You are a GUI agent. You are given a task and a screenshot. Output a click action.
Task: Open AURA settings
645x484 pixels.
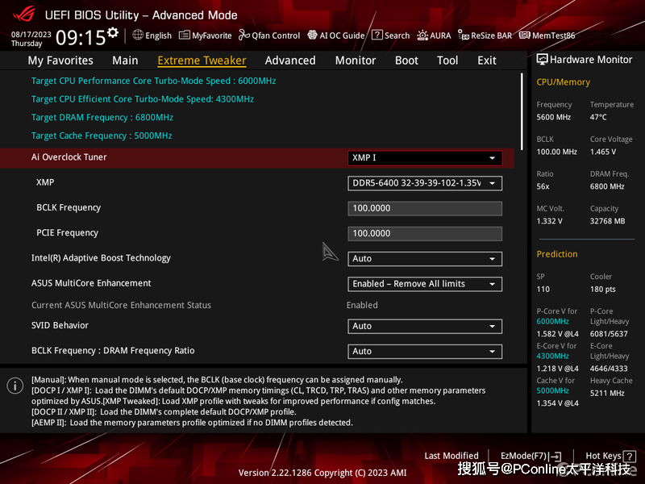tap(434, 35)
